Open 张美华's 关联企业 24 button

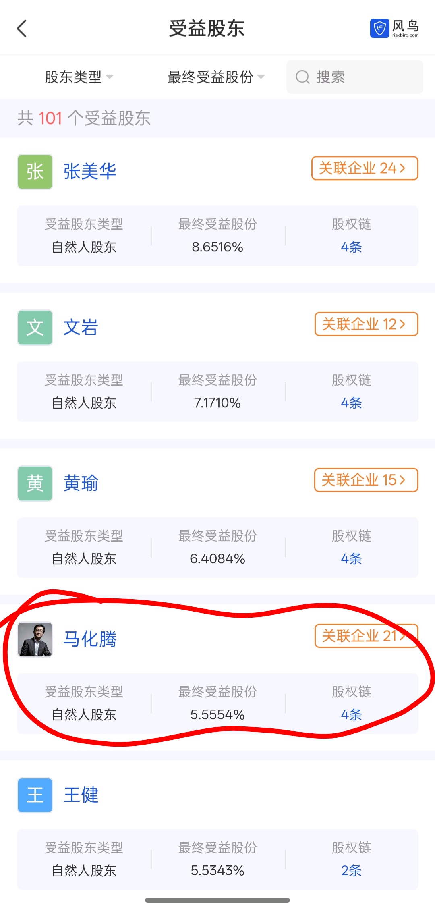(x=365, y=168)
